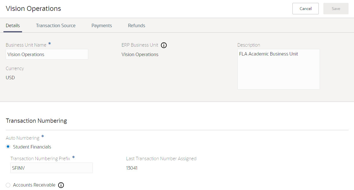Click the ERP Business Unit value text
Screen dimensions: 354x190
[x=140, y=54]
